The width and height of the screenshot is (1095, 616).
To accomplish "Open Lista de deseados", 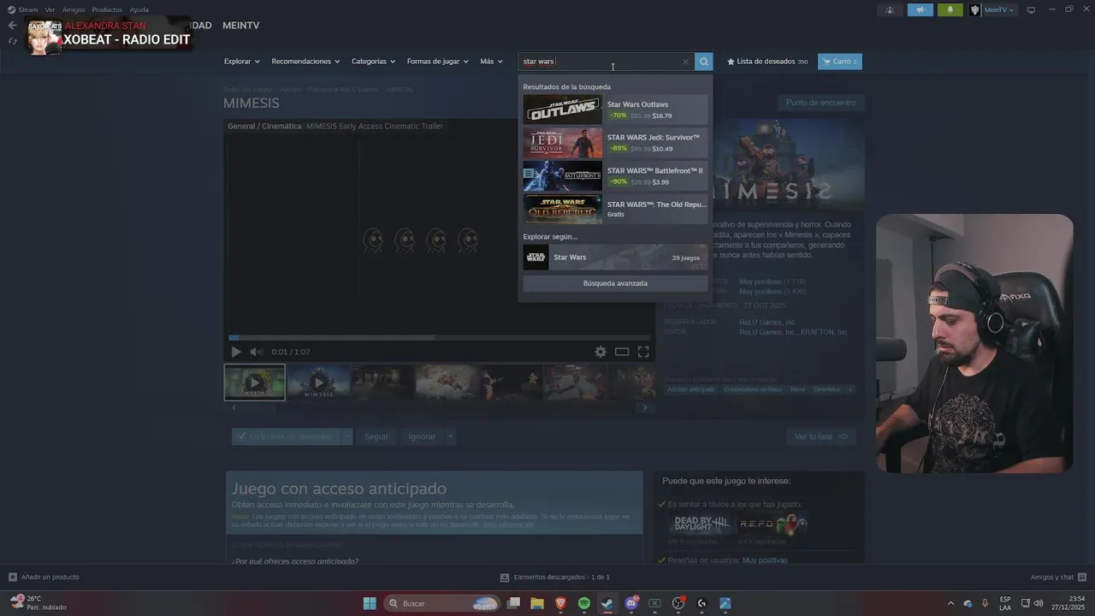I will [767, 62].
